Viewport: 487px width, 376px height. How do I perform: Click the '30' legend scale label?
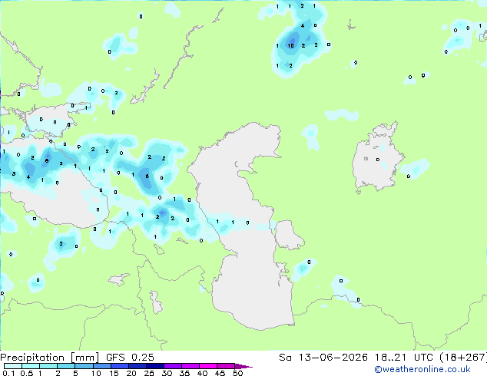click(x=167, y=373)
